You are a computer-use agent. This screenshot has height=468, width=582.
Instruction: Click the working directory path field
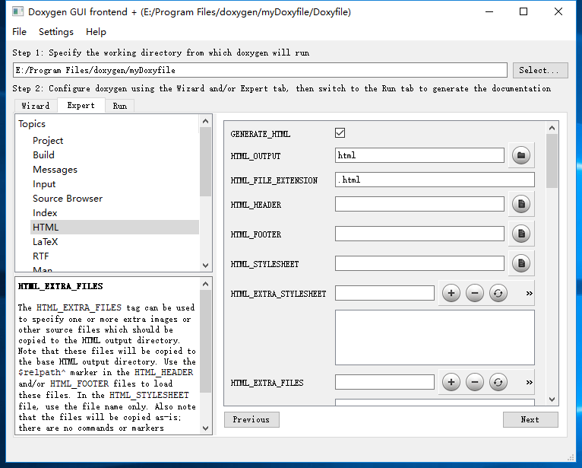click(260, 70)
